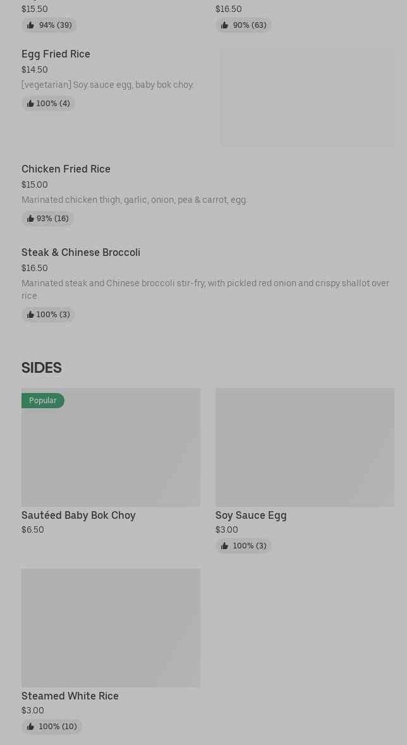Open the Sautéed Baby Bok Choy title
Screen dimensions: 407x745
tap(78, 516)
